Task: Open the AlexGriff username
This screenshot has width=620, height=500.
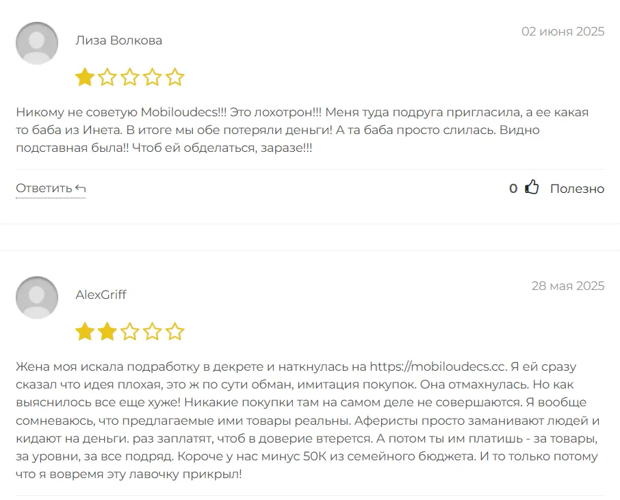Action: tap(101, 295)
